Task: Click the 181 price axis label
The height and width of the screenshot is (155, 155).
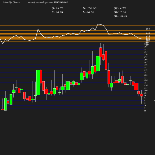Action: point(146,52)
